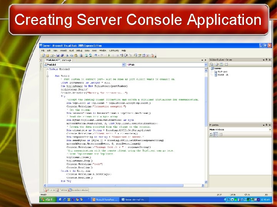The height and width of the screenshot is (207, 277).
Task: Click the Start Debugging play icon
Action: [x=109, y=56]
